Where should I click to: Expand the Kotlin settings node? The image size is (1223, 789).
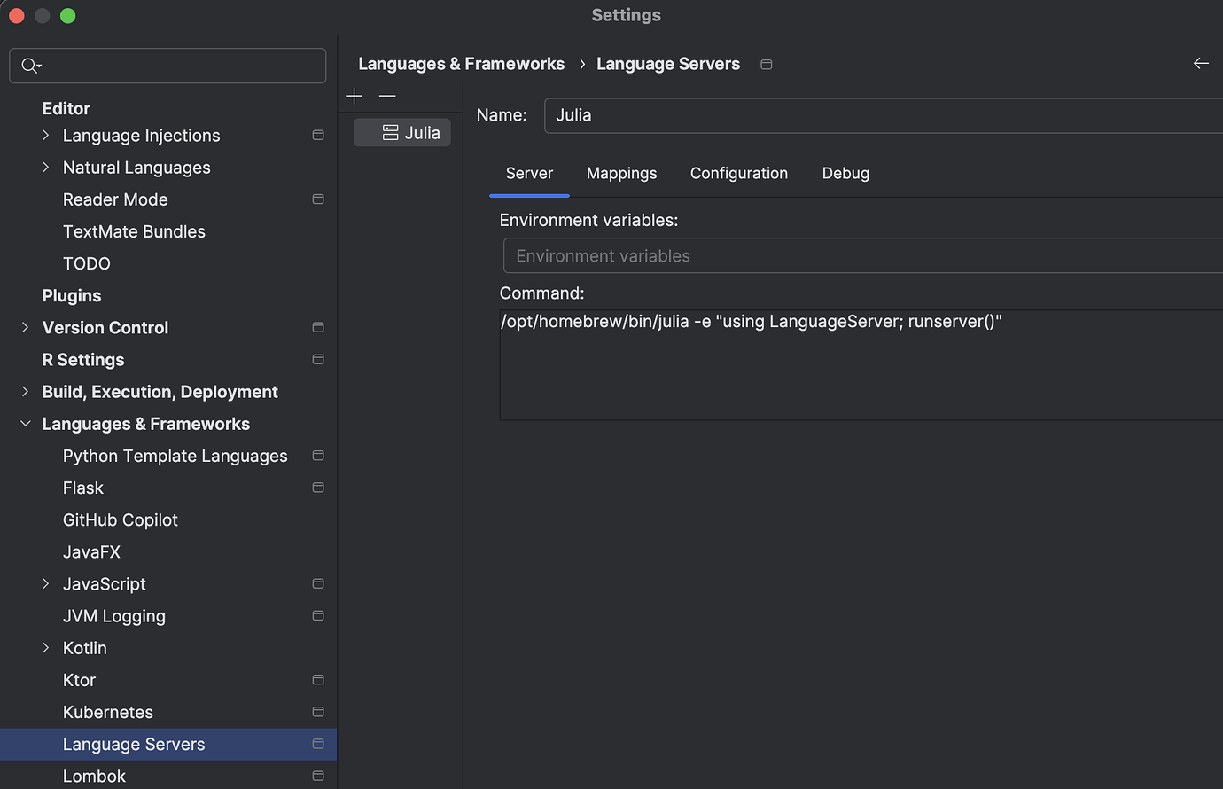[45, 647]
